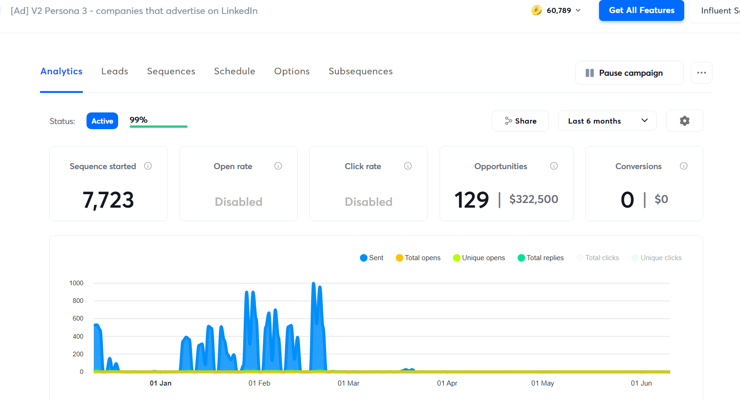The image size is (740, 400).
Task: Toggle Total opens series in legend
Action: (418, 258)
